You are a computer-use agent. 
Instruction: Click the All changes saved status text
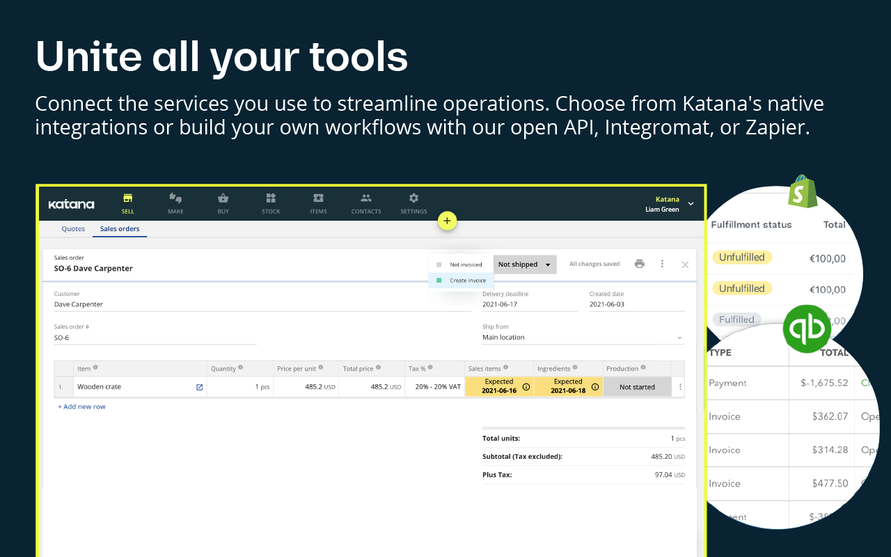594,265
